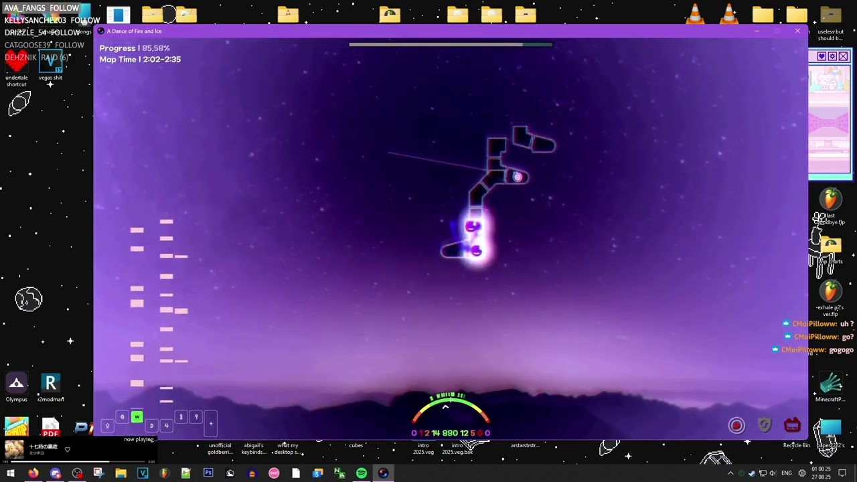Click the song progress bar at top
This screenshot has width=857, height=482.
coord(451,45)
